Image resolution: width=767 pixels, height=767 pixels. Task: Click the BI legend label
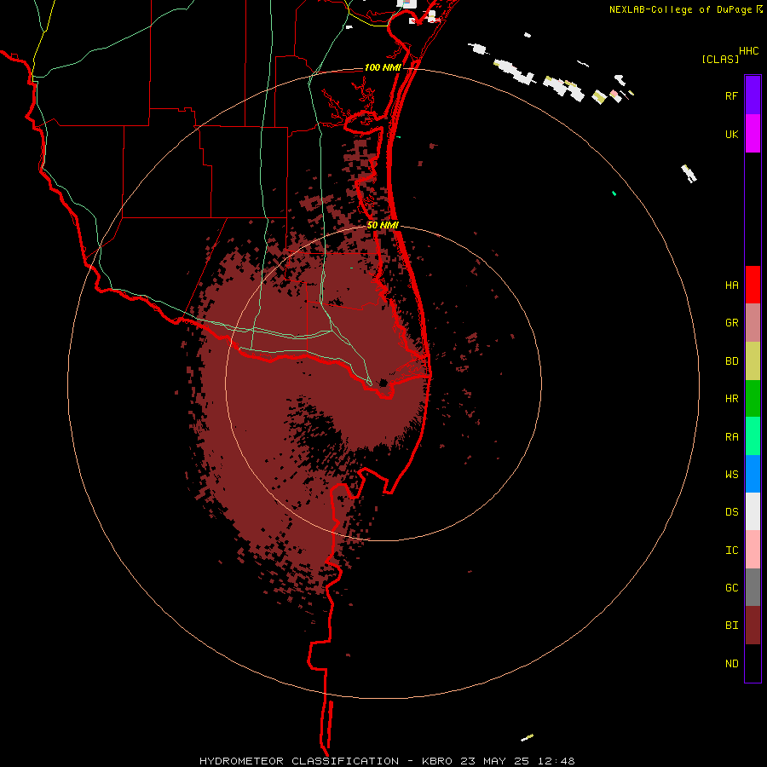pos(731,626)
